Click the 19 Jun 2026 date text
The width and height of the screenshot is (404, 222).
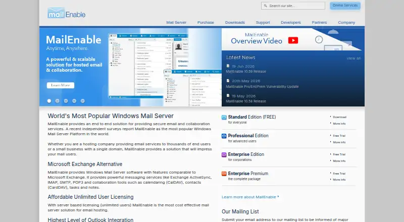pos(243,66)
